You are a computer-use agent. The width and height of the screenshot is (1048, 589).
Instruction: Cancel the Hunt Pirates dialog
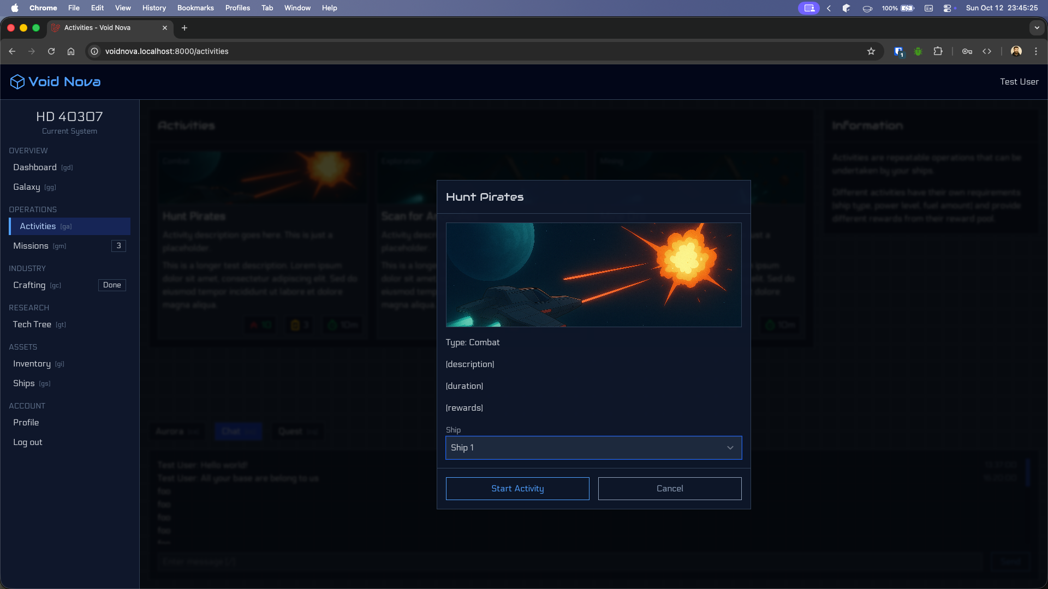(670, 489)
